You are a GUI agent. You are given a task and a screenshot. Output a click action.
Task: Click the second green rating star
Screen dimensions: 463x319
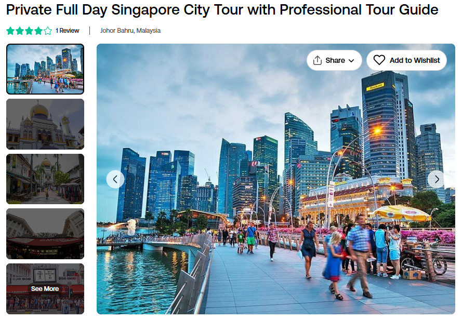point(20,31)
